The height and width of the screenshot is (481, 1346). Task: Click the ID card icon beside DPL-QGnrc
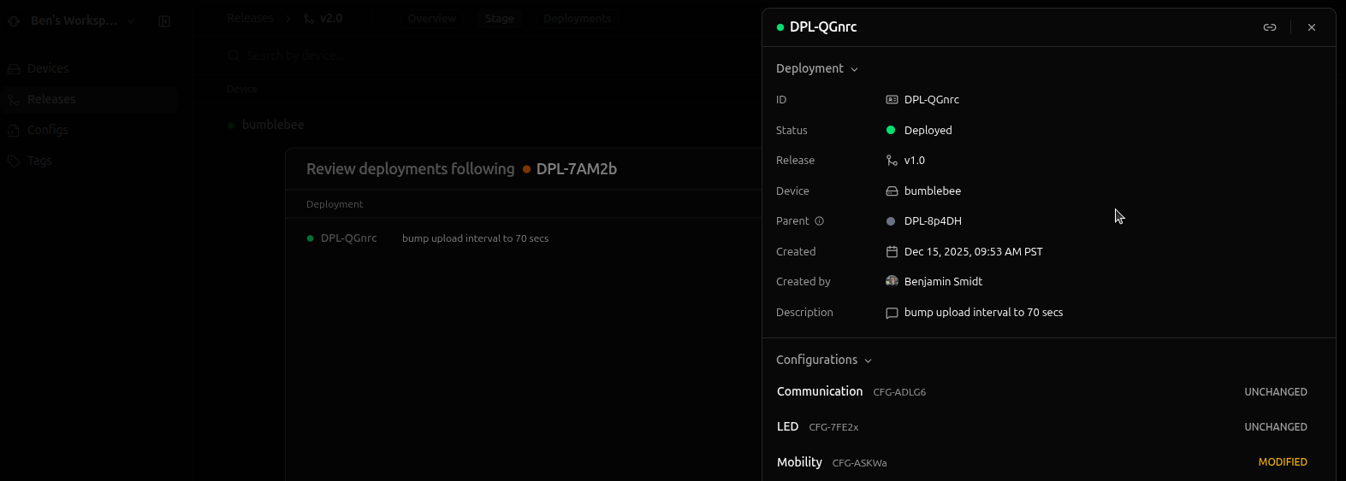(x=892, y=100)
